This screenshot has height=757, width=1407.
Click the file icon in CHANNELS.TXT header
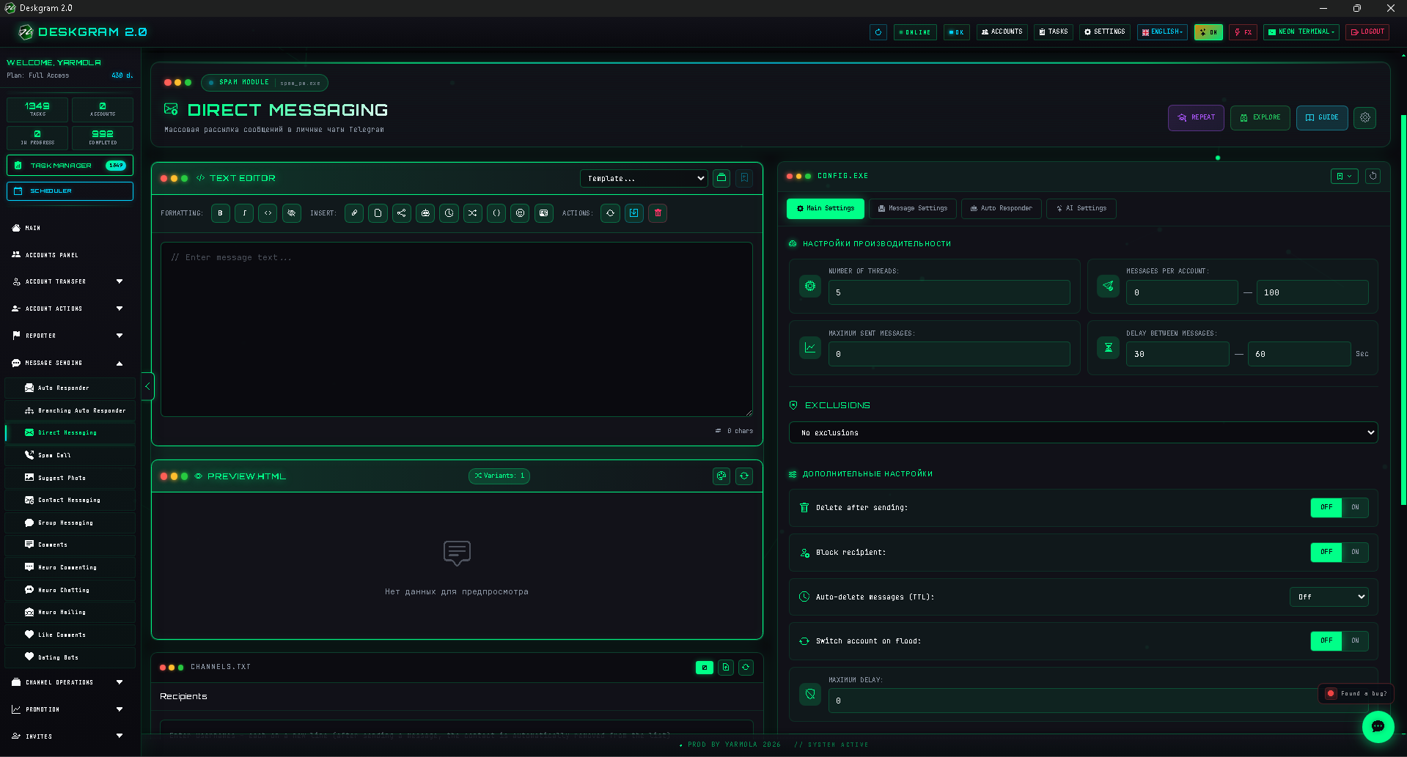coord(726,668)
